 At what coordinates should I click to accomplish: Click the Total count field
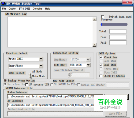point(118,31)
